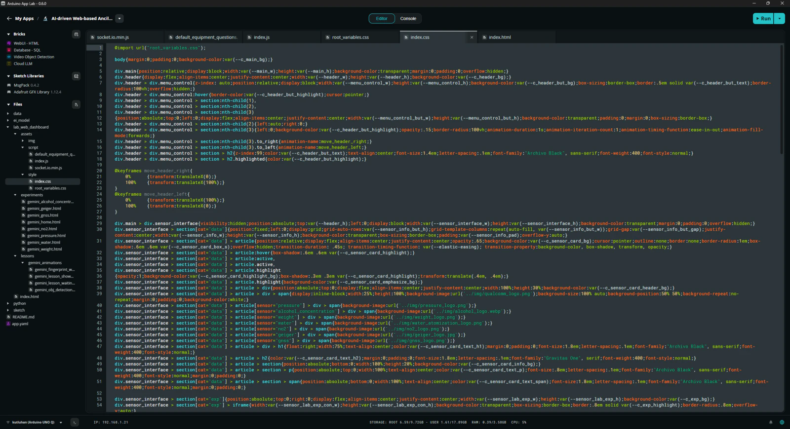
Task: Click line number 20 in the gutter
Action: [99, 171]
